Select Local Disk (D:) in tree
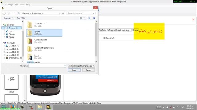Viewport: 197px width, 110px height. [14, 49]
